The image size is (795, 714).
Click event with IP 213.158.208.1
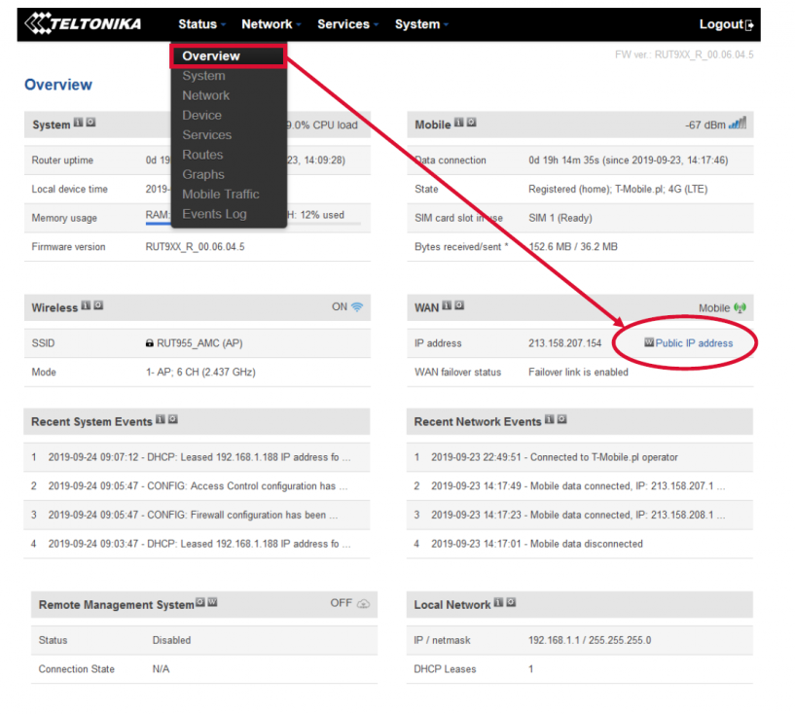[x=580, y=515]
